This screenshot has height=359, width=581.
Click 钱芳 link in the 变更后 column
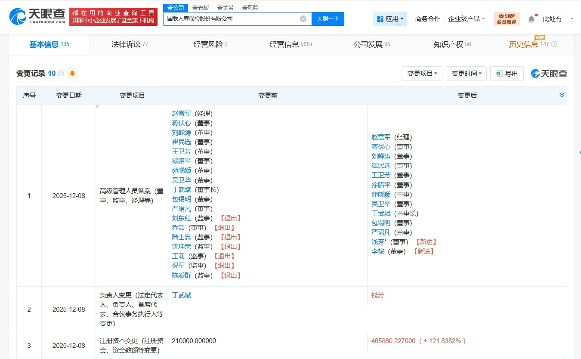click(377, 295)
